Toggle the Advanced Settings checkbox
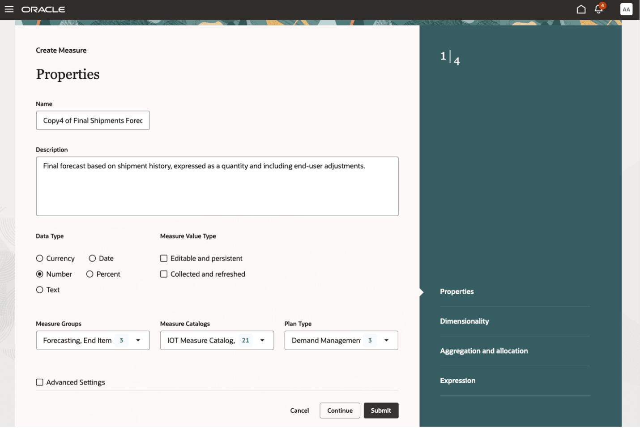 (x=39, y=382)
